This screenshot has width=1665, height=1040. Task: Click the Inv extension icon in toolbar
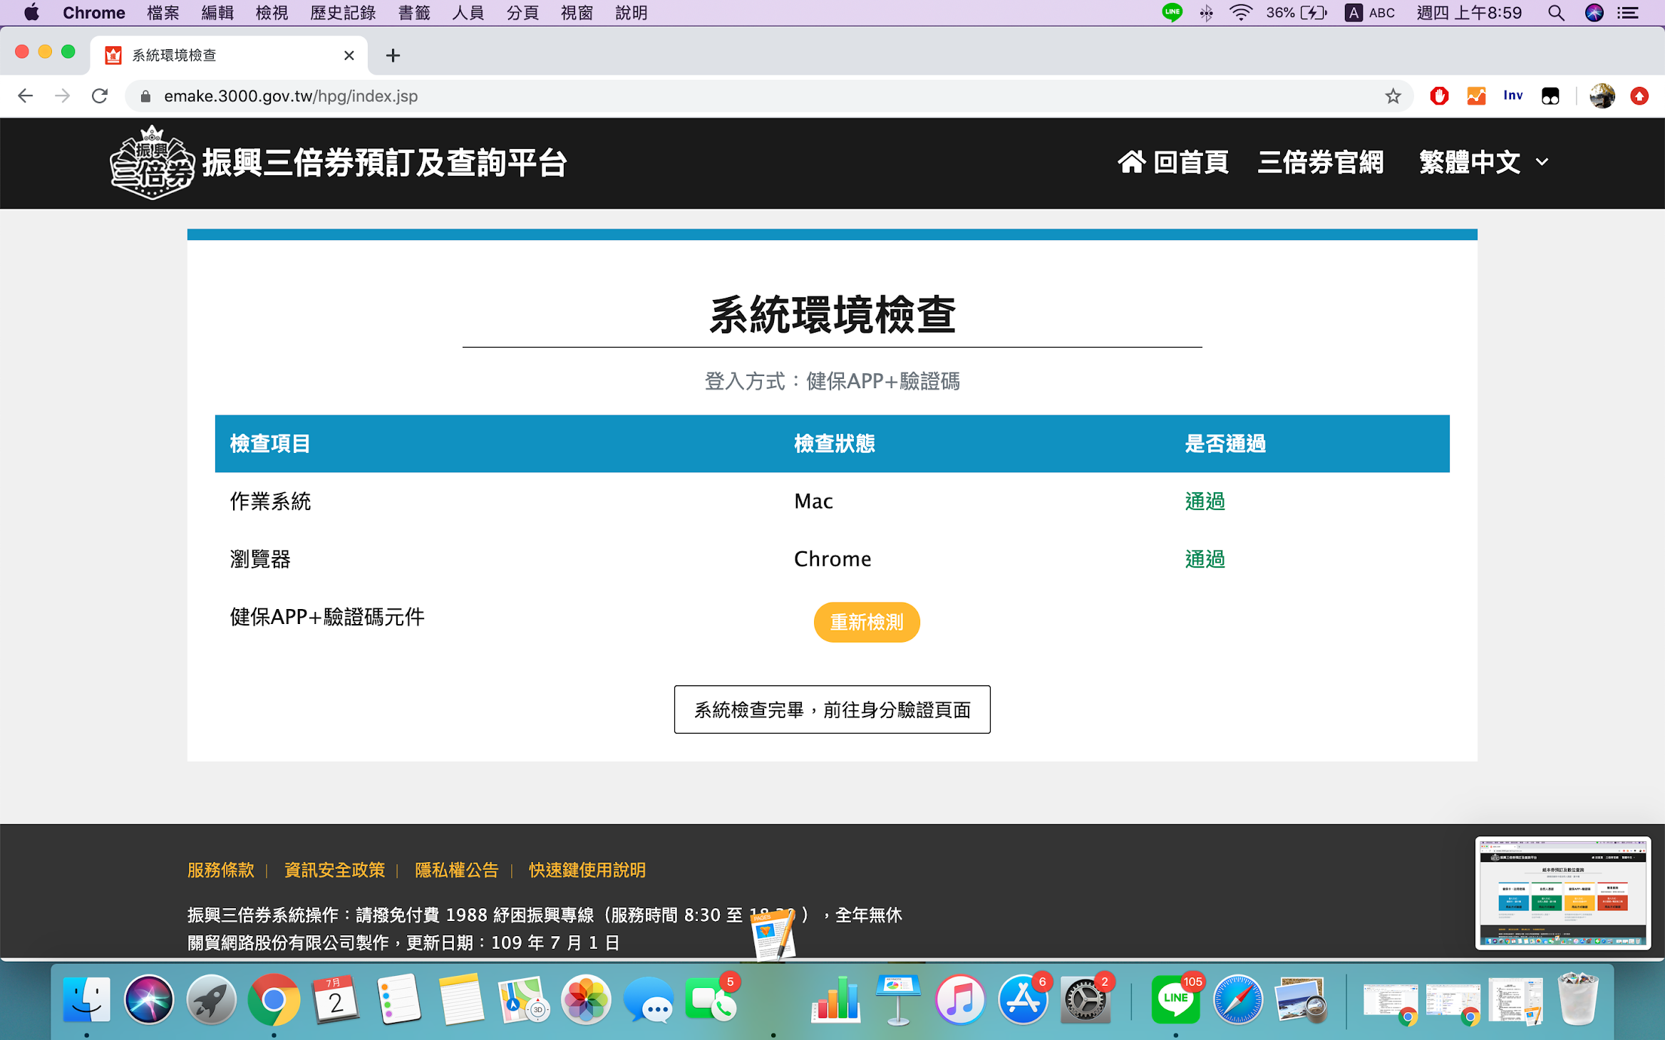[x=1512, y=96]
